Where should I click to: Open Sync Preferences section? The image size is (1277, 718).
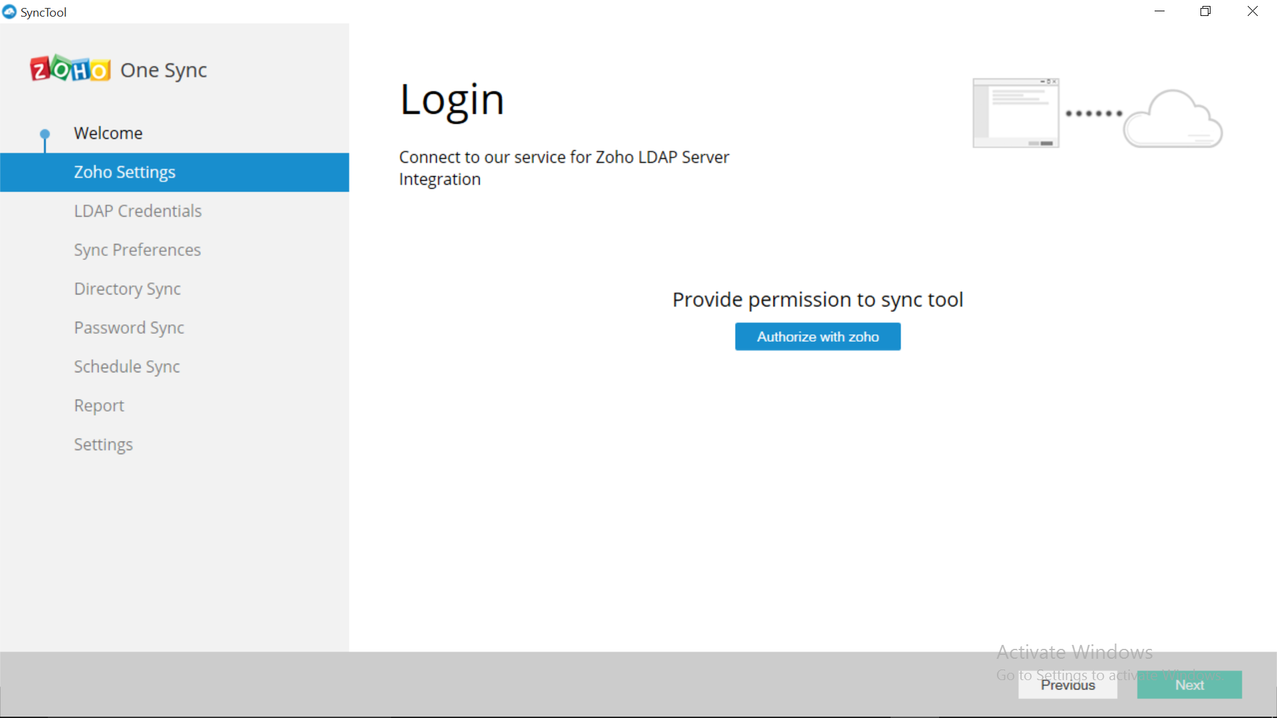tap(137, 250)
